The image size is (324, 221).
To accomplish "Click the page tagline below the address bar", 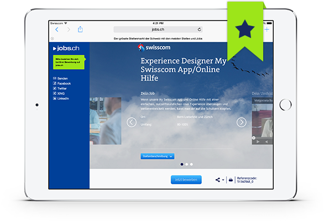I will (158, 39).
